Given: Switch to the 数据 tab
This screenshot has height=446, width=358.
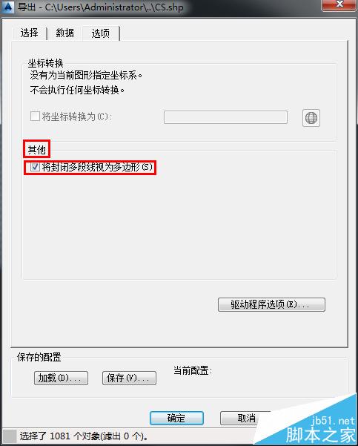Looking at the screenshot, I should [x=64, y=33].
